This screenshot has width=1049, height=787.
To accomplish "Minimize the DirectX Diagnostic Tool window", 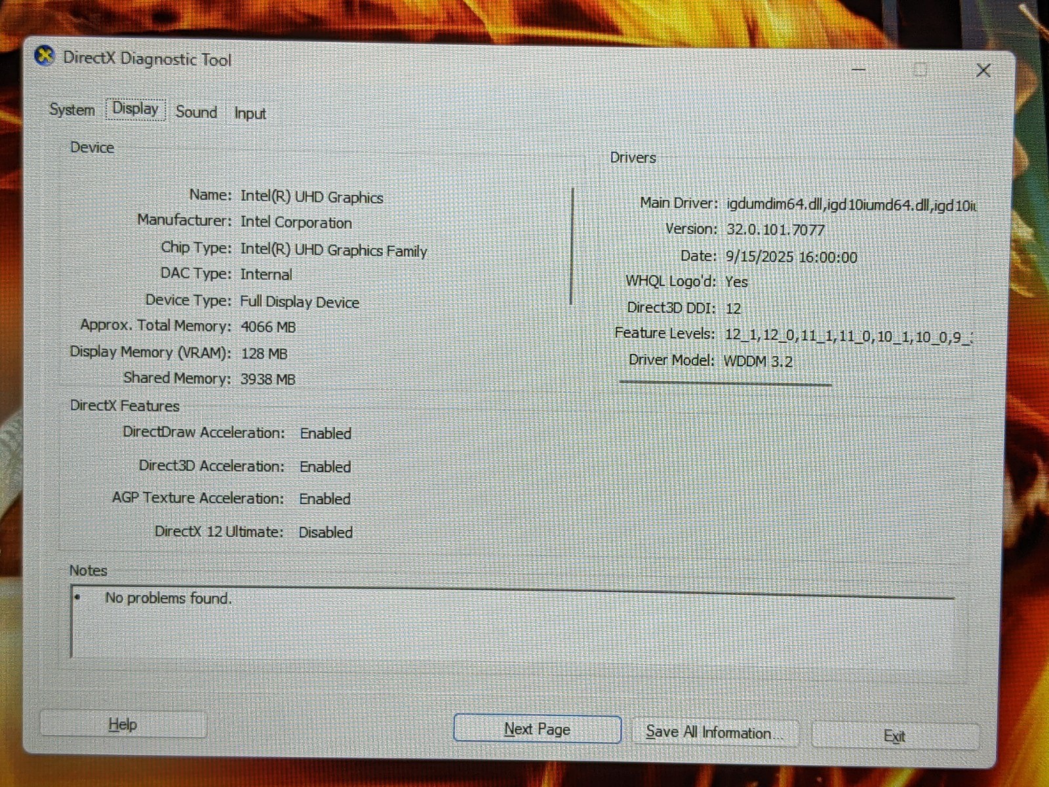I will (858, 69).
